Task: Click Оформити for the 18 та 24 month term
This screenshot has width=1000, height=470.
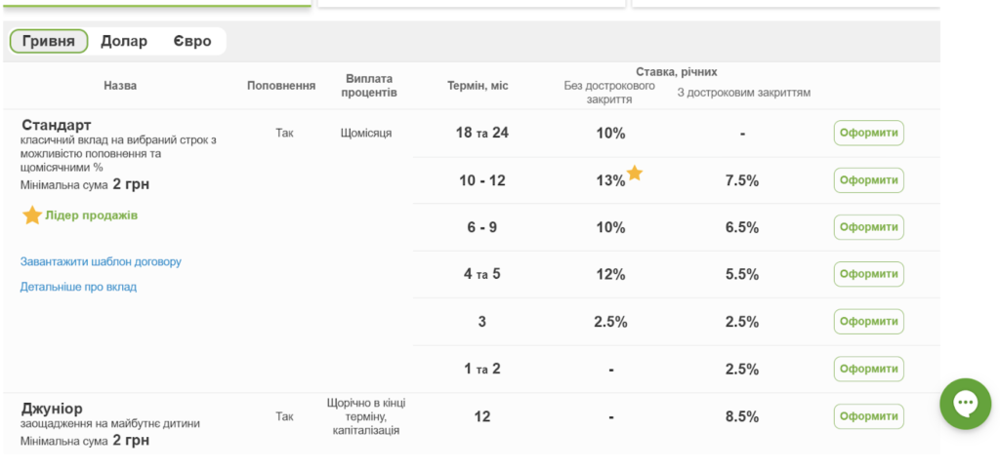Action: (x=868, y=134)
